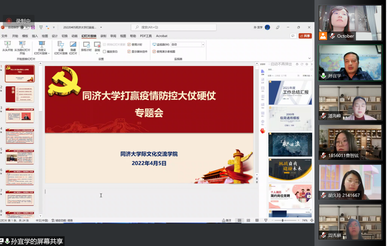
Task: Open file name dropdown arrow in title bar
Action: point(101,27)
